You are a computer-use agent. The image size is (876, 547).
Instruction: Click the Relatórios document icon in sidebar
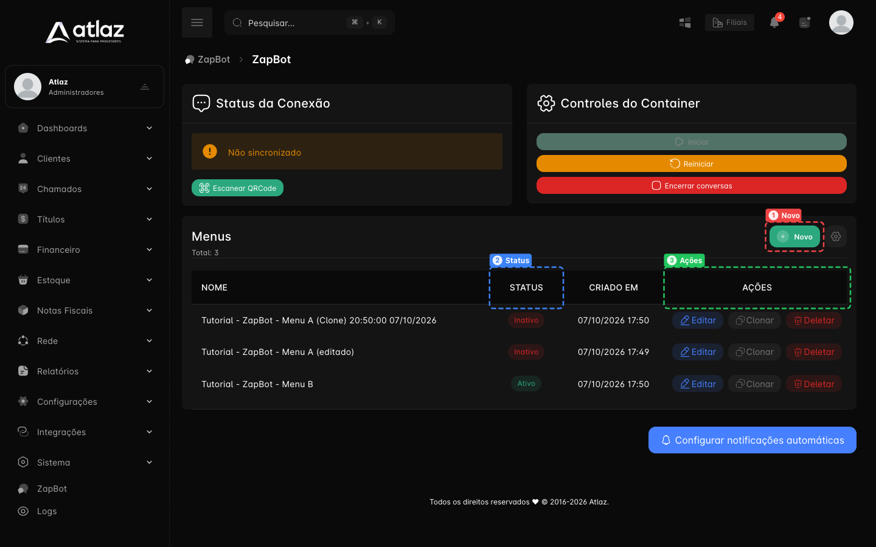click(23, 371)
